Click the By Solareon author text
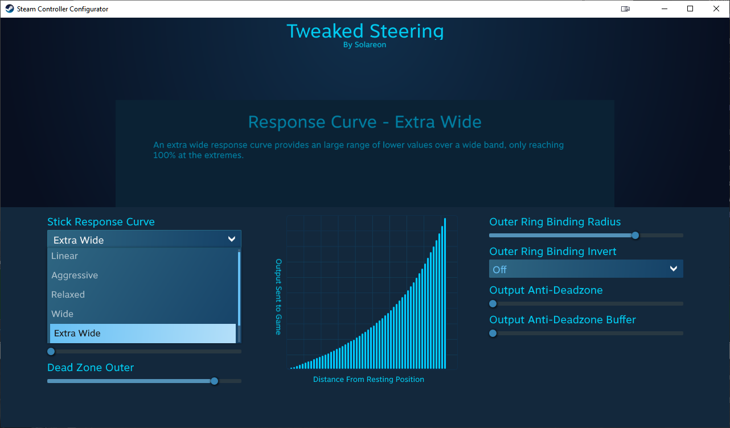Viewport: 730px width, 428px height. [365, 45]
